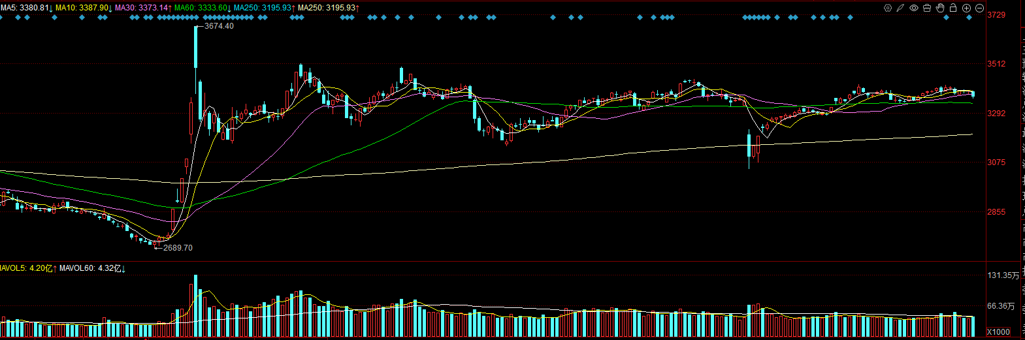Image resolution: width=1025 pixels, height=340 pixels.
Task: Zoom in with the plus icon
Action: point(966,8)
